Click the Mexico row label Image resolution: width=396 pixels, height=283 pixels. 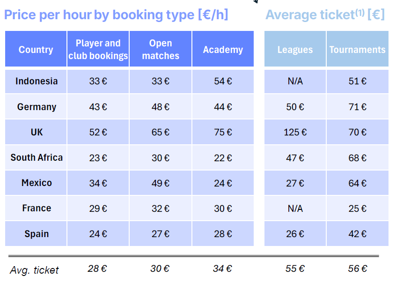[x=37, y=183]
